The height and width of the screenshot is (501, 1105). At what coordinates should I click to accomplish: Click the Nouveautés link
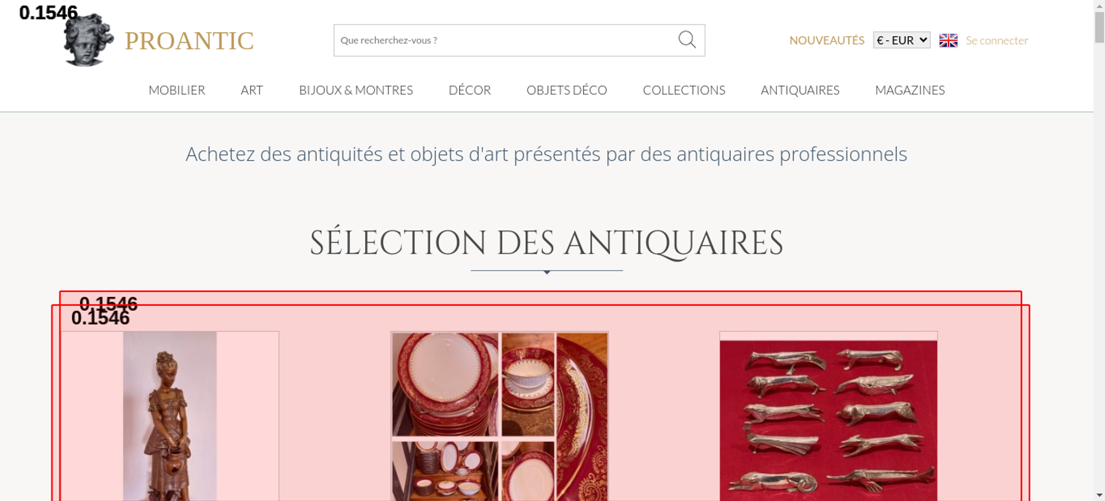(x=827, y=40)
